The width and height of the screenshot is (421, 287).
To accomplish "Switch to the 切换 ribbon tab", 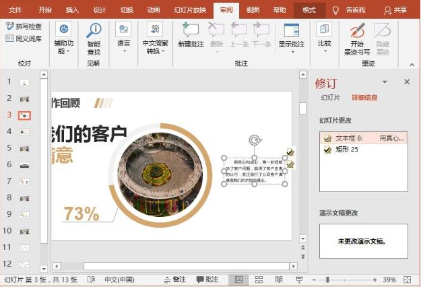I will [127, 10].
